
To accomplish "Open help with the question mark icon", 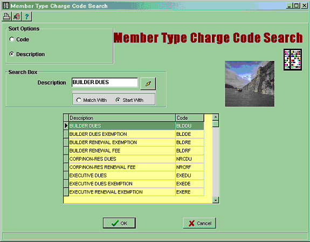I will [x=27, y=16].
